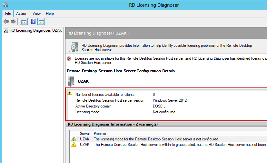Image resolution: width=267 pixels, height=163 pixels.
Task: Click warning icon of grace period problem row
Action: 74,145
